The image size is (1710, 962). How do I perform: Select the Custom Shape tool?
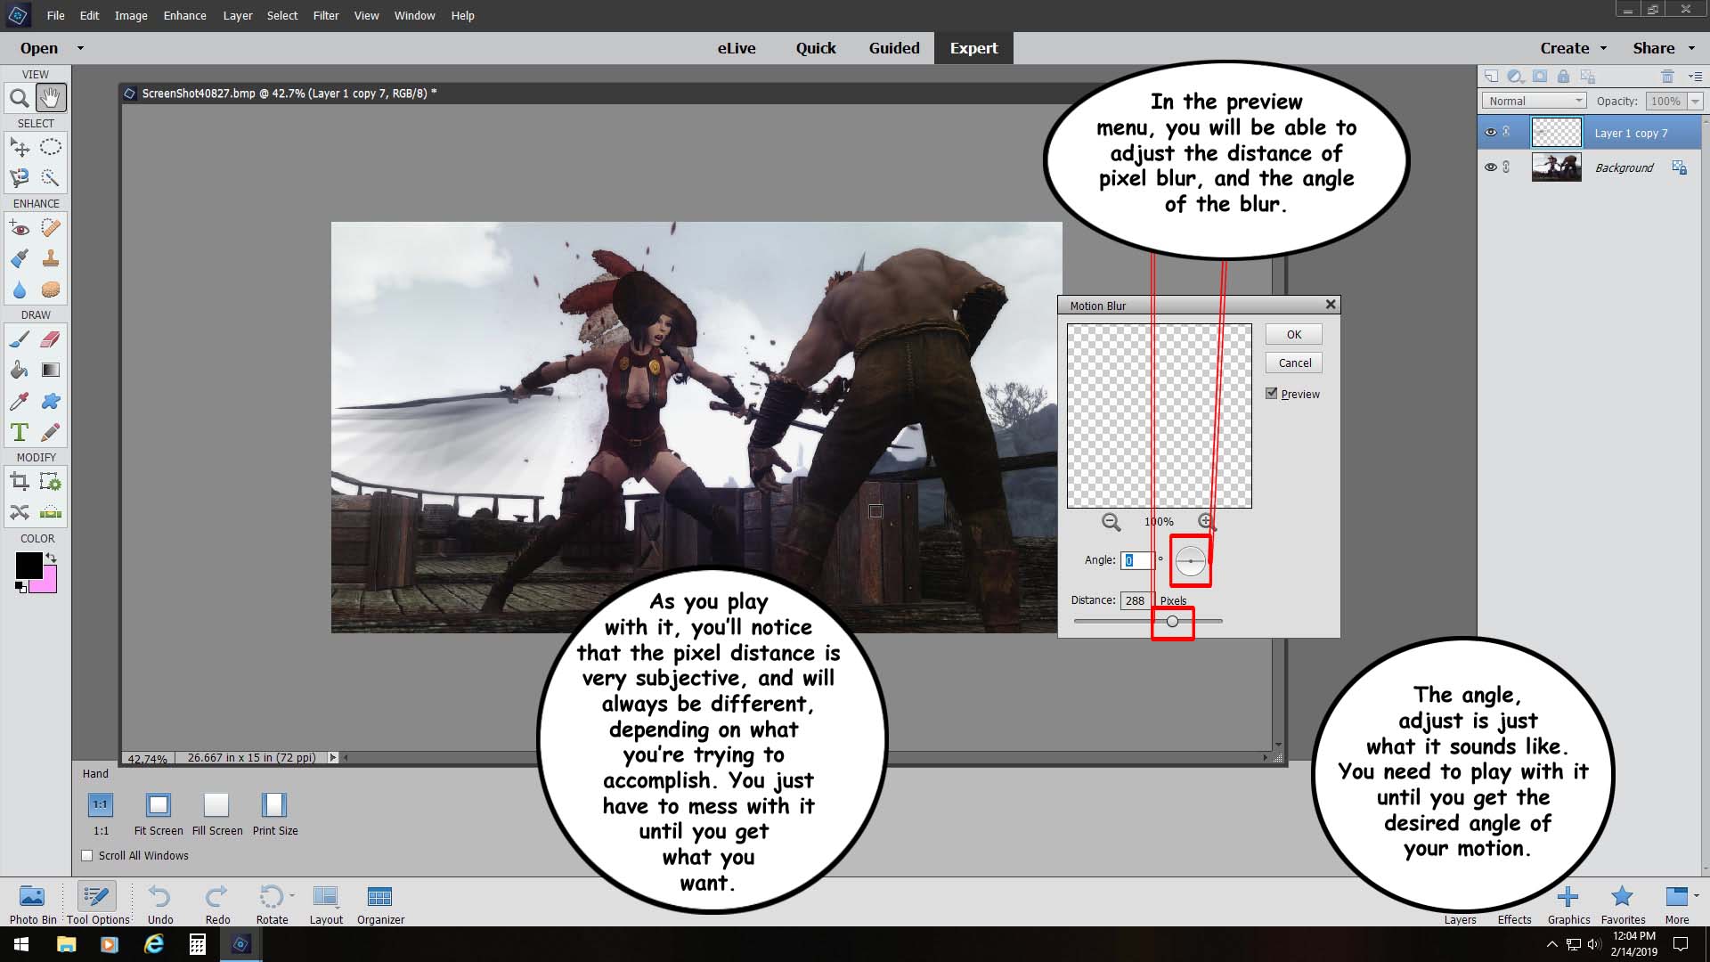51,402
